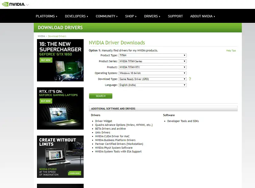Viewport: 255px width, 188px height.
Task: Open the Operating System dropdown
Action: [153, 73]
